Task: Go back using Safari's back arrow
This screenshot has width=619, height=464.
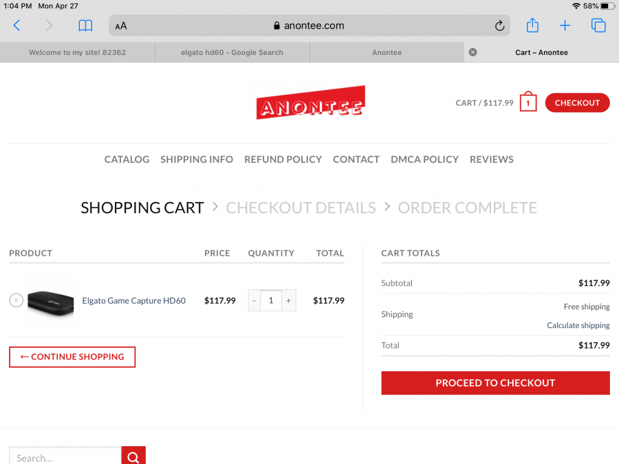Action: 17,25
